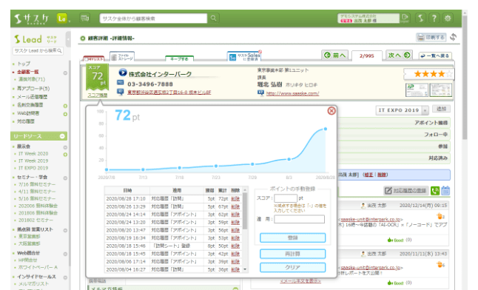Click the refresh icon next to print button

click(x=454, y=37)
